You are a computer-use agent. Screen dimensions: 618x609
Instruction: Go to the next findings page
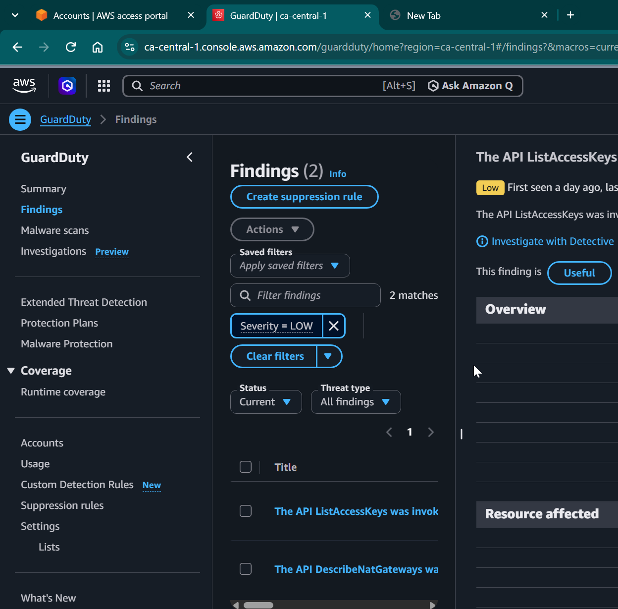(431, 432)
